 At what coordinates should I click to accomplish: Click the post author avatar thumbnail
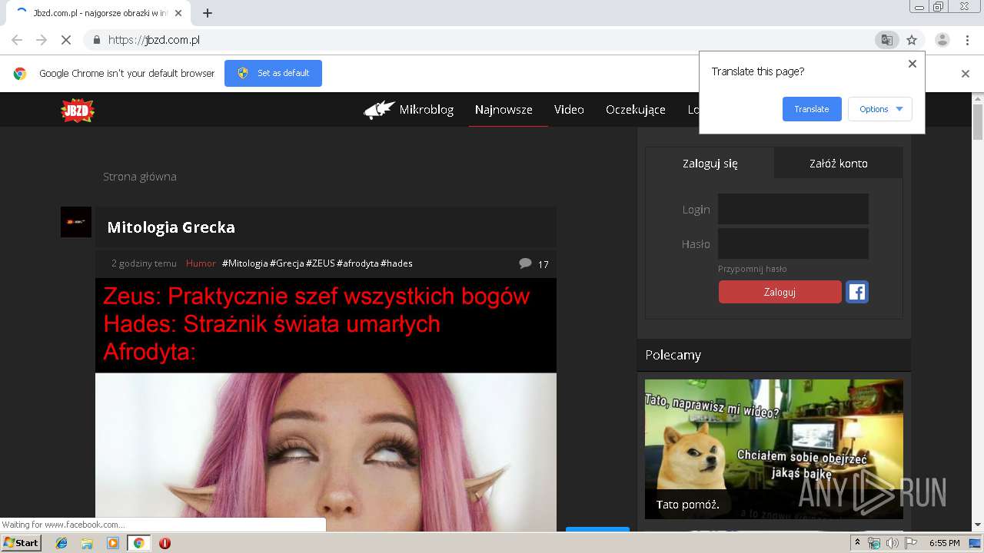[x=76, y=222]
